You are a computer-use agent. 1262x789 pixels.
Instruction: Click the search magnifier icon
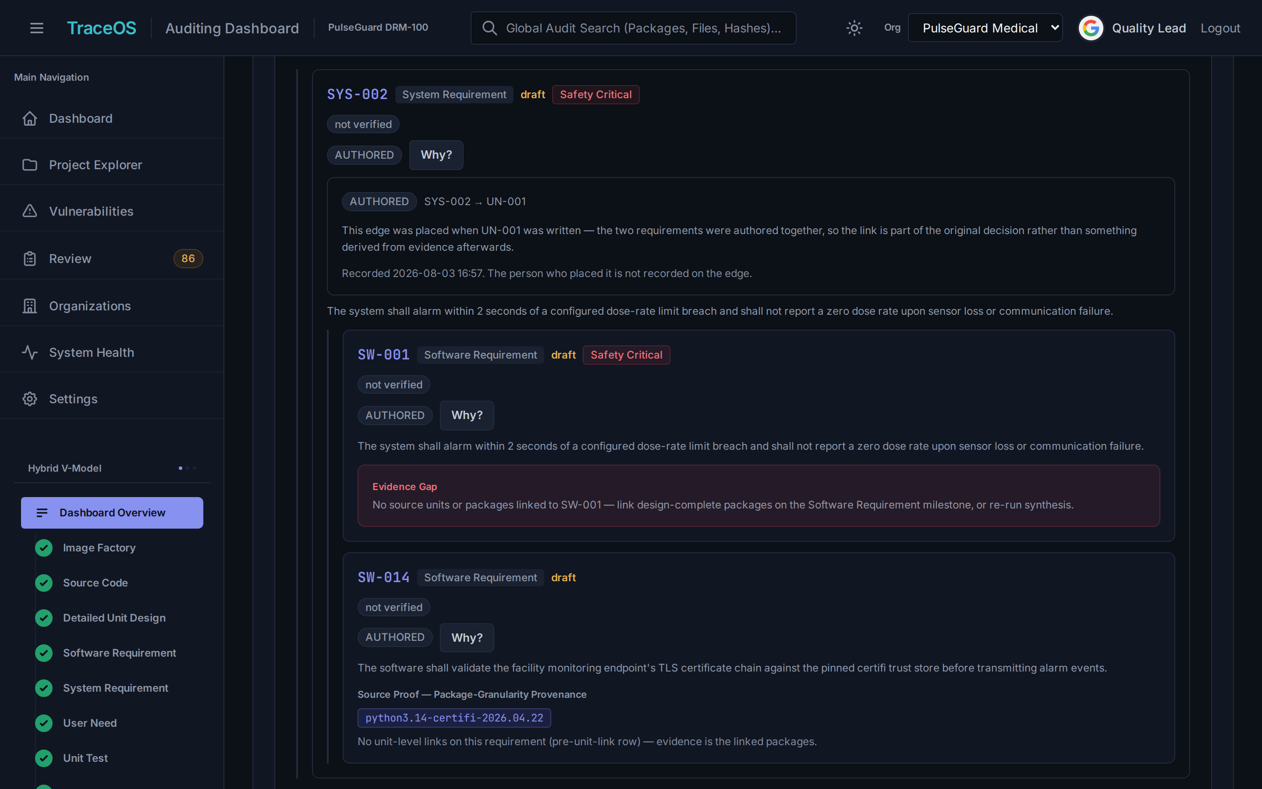pos(489,28)
